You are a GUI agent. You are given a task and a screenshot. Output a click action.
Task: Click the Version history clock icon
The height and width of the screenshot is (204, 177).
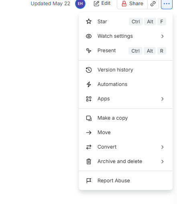89,70
